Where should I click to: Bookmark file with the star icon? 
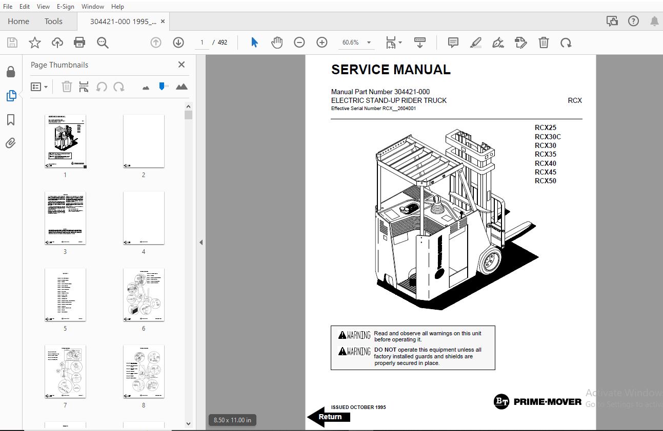tap(34, 42)
